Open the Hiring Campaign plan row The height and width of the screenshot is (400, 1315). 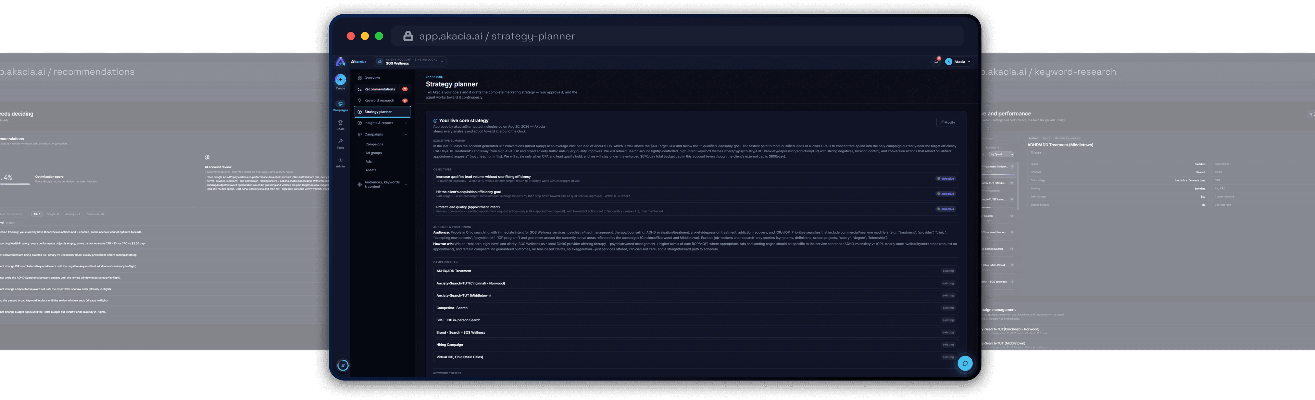pyautogui.click(x=696, y=345)
